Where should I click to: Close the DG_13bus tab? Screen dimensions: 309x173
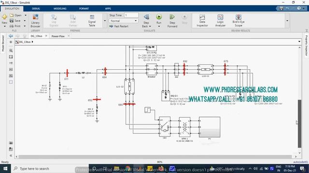tap(46, 36)
